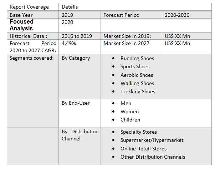Select the Supermarket/Hypermarket list item
Image resolution: width=215 pixels, height=169 pixels.
pyautogui.click(x=152, y=140)
